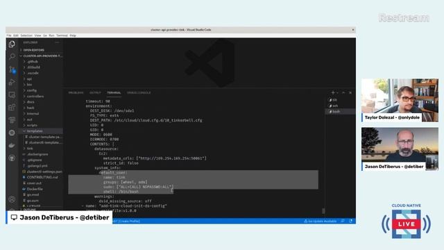444x250 pixels.
Task: Click the notifications bell in status bar
Action: [351, 221]
